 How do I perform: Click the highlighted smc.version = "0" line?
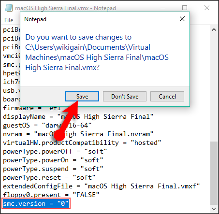coord(36,203)
